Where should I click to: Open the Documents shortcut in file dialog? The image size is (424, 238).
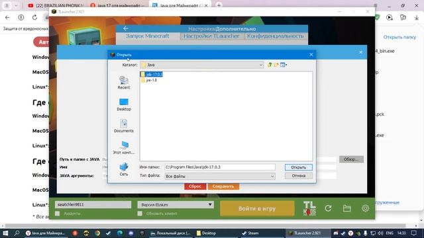click(x=124, y=126)
